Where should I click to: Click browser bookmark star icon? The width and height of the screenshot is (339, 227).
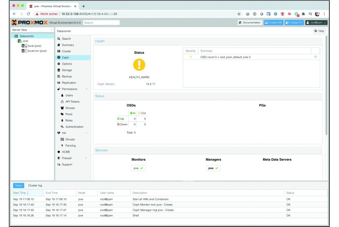click(x=239, y=14)
